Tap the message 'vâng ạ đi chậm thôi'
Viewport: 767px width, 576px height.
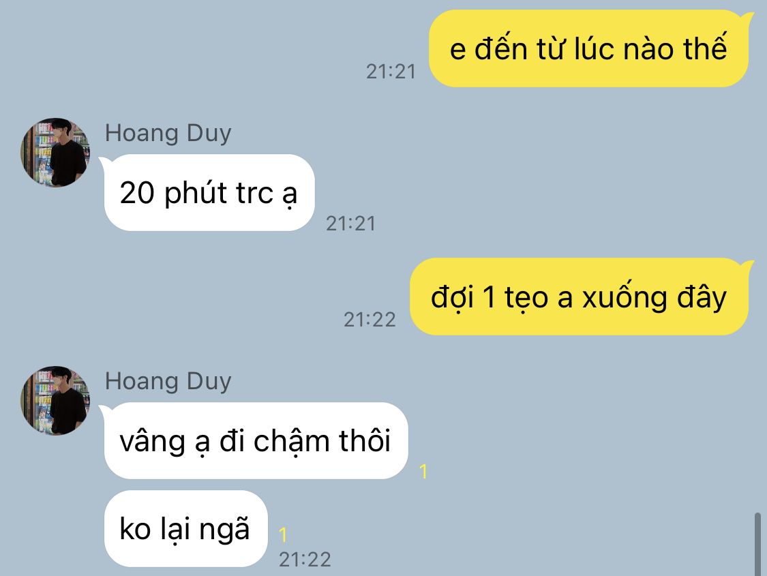click(256, 440)
